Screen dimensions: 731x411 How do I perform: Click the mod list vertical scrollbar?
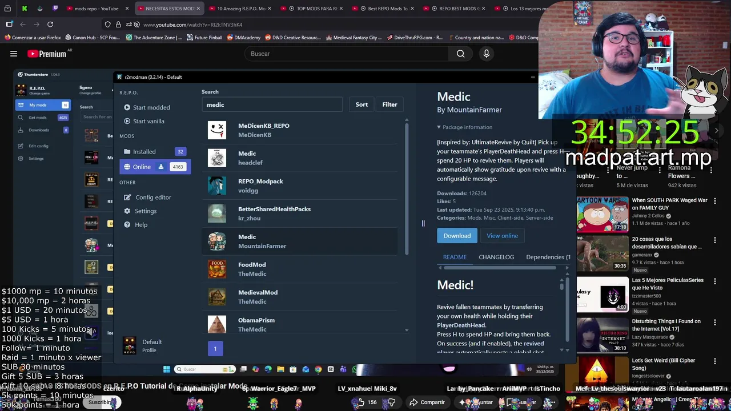pos(407,188)
